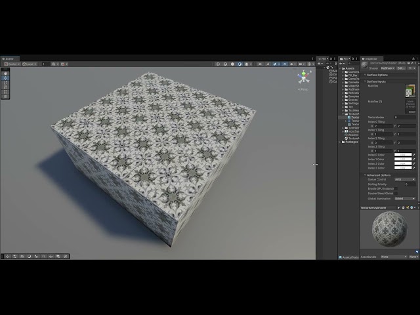Click the TextureIndex value field
Screen dimensions: 420x315
[405, 117]
